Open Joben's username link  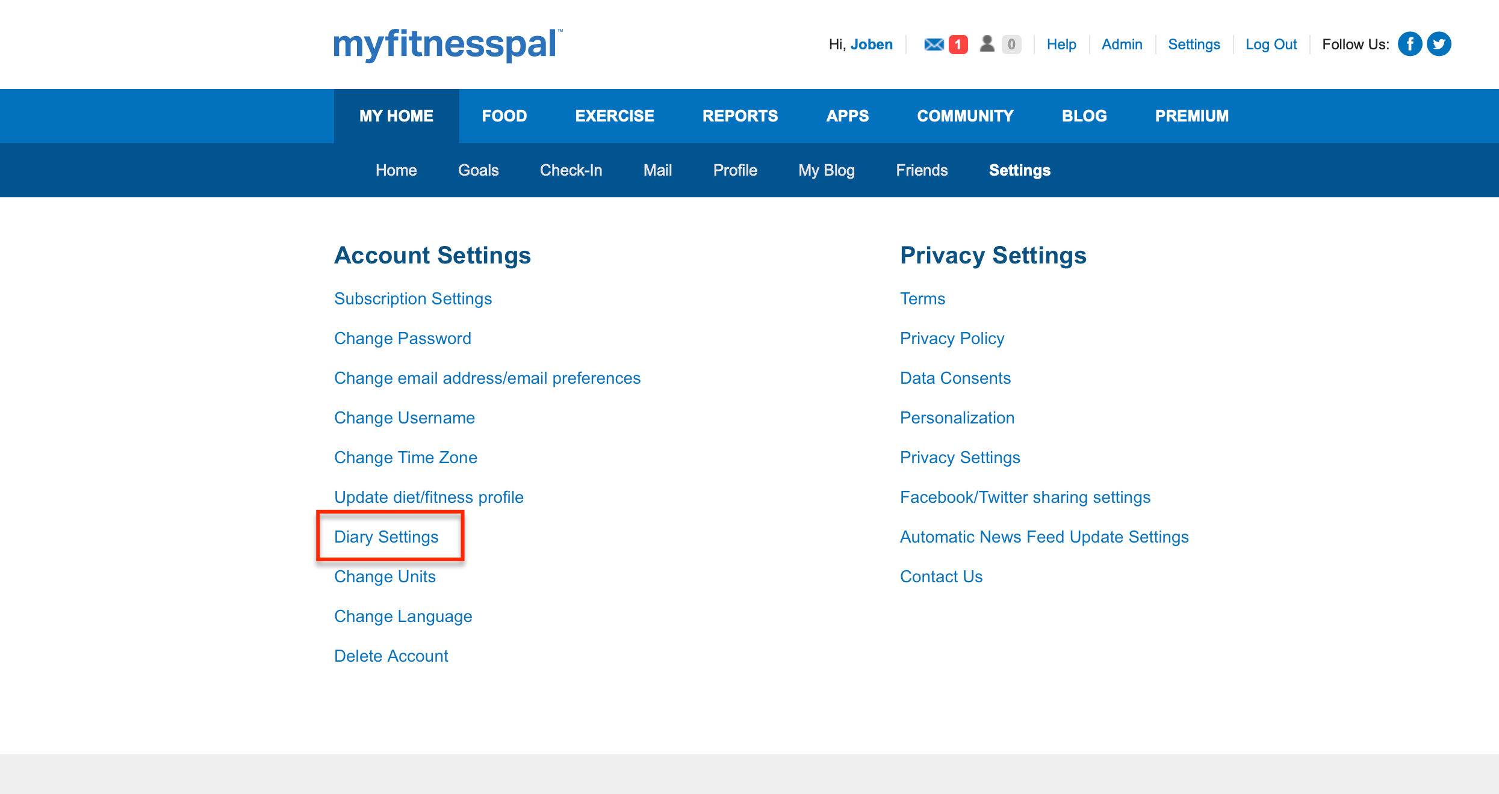(x=871, y=45)
